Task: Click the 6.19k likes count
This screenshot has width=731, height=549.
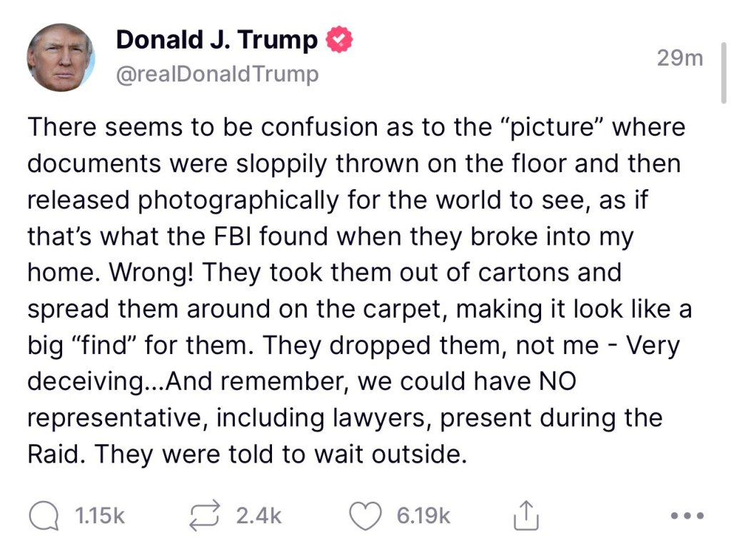Action: [x=423, y=515]
